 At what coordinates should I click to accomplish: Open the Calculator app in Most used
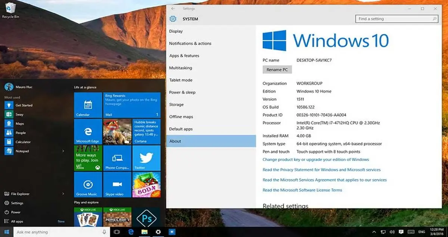tap(23, 142)
